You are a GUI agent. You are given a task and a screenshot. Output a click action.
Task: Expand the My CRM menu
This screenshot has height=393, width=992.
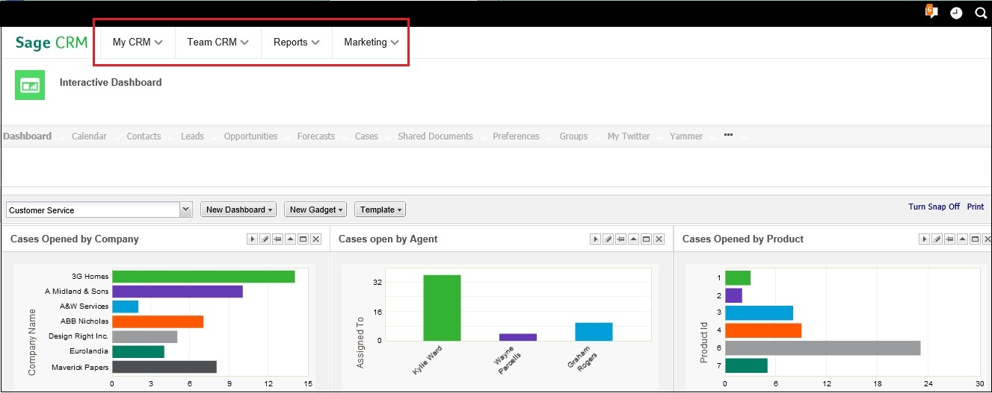[x=138, y=43]
